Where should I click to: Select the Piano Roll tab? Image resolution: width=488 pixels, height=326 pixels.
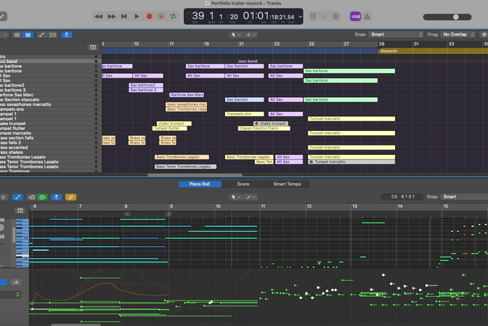coord(200,184)
